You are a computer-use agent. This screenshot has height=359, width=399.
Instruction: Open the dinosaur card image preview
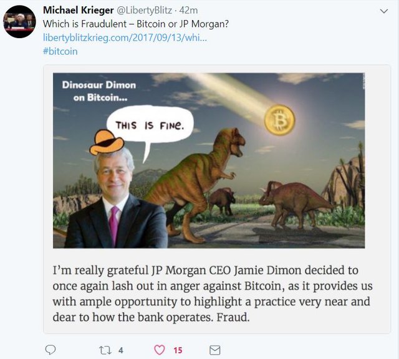pos(209,160)
